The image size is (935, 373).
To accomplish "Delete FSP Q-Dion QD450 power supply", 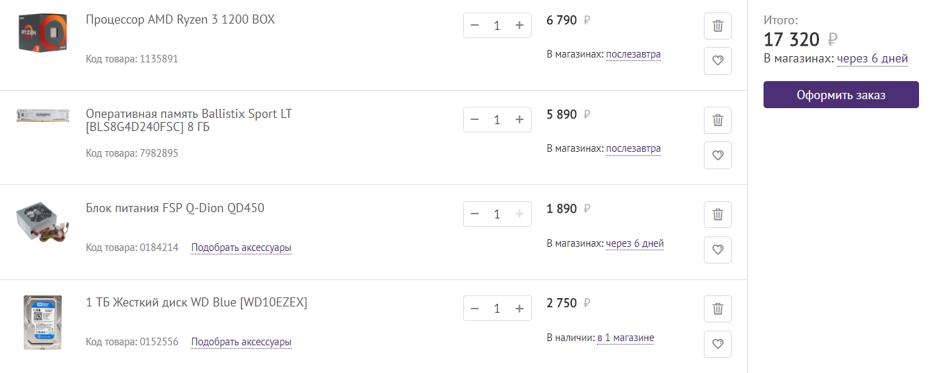I will (718, 214).
